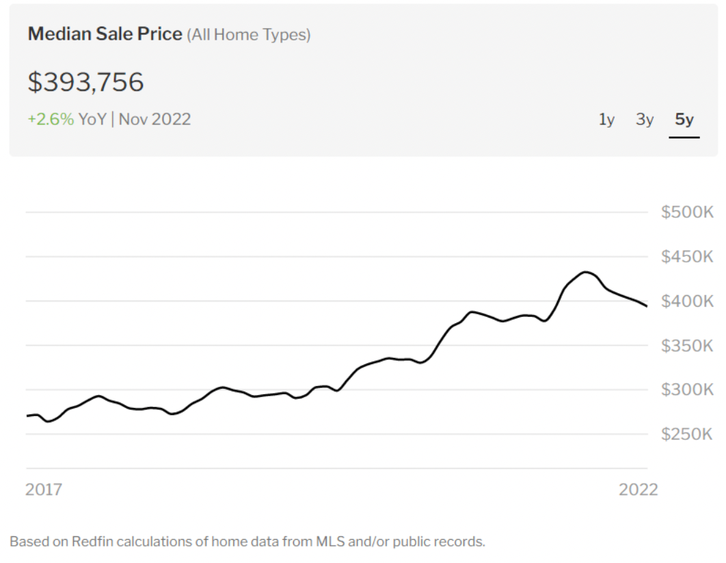Click the $300K axis label
Viewport: 726px width, 563px height.
687,390
